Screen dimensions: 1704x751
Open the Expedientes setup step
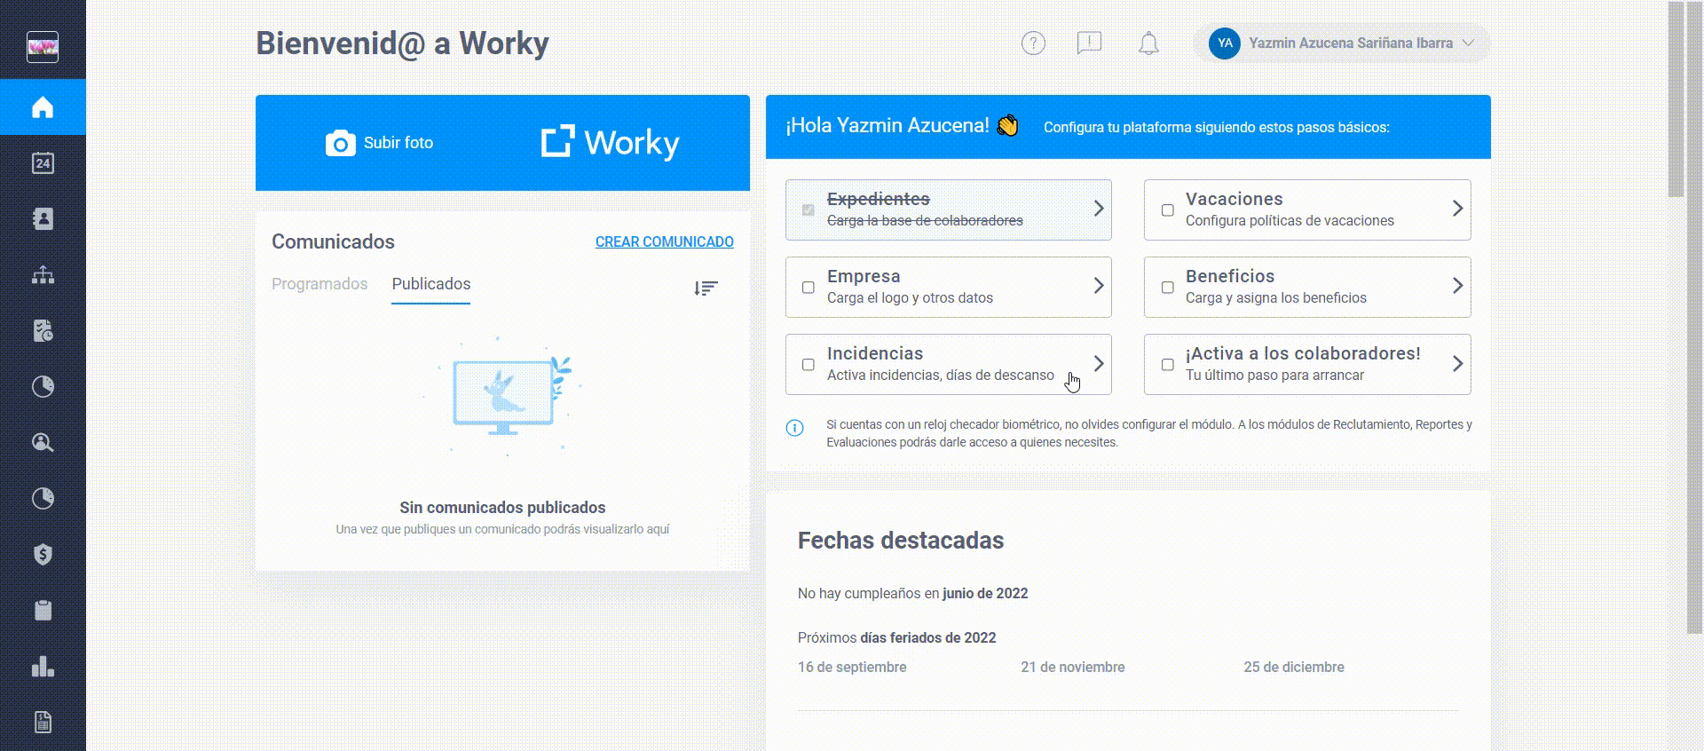click(x=948, y=209)
